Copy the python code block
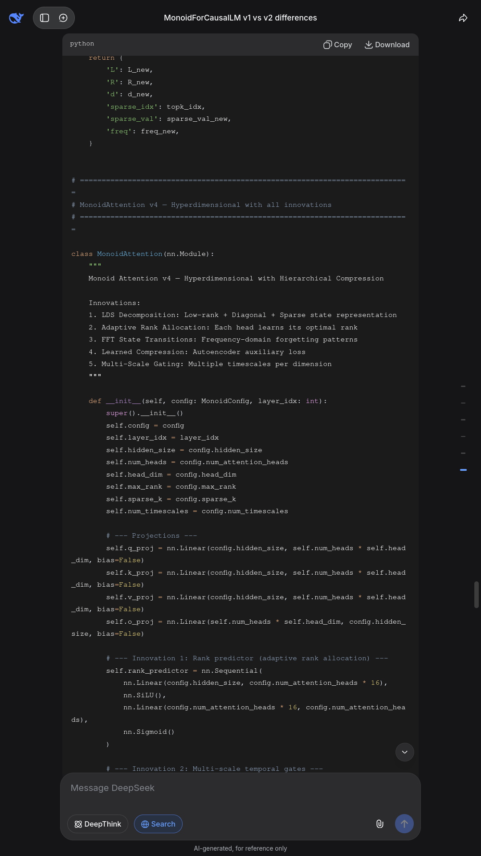 pos(338,45)
